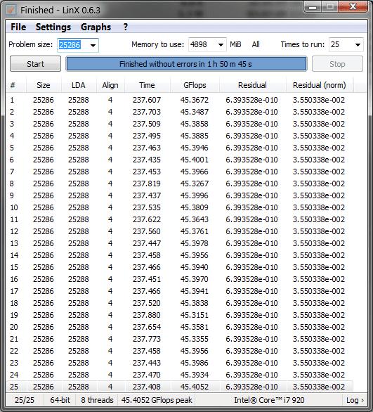The width and height of the screenshot is (373, 412).
Task: Open the Log panel from status bar
Action: click(355, 400)
